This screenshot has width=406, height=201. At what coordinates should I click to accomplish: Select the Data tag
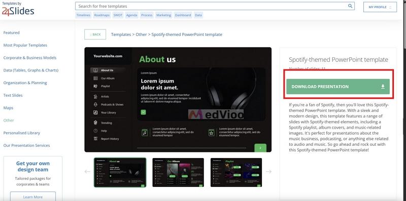198,15
